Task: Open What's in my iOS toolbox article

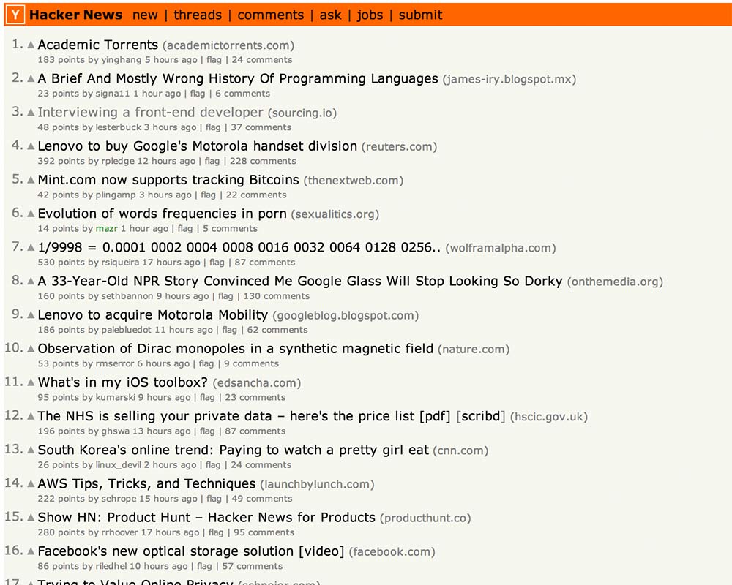Action: coord(123,382)
